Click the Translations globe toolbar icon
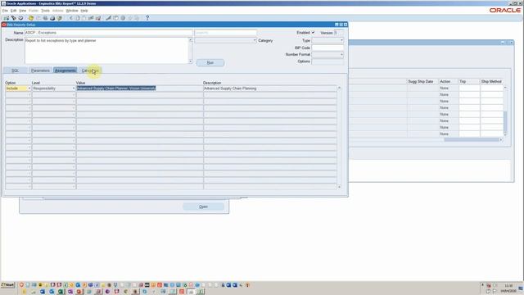This screenshot has height=295, width=524. pyautogui.click(x=123, y=18)
